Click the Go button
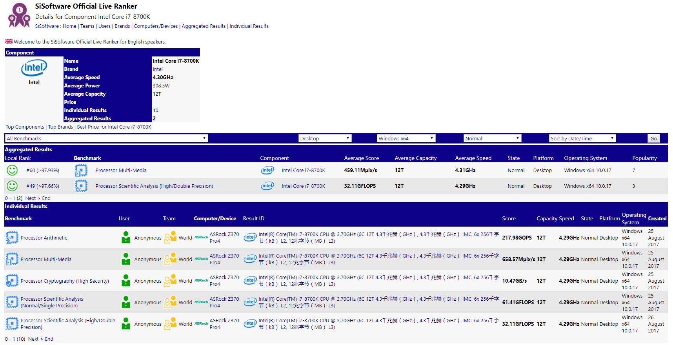 point(654,138)
